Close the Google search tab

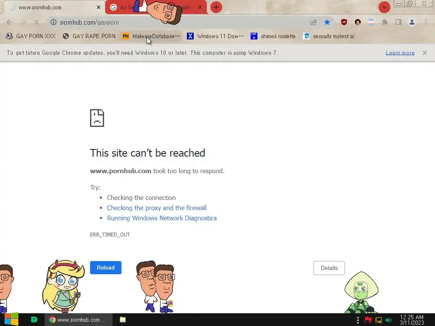click(200, 8)
